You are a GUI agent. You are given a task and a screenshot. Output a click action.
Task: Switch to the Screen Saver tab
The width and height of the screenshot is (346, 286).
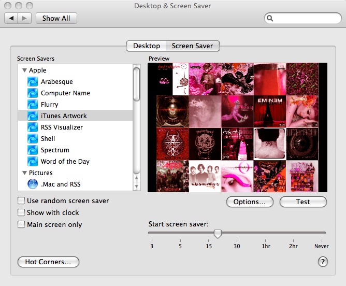pos(192,46)
